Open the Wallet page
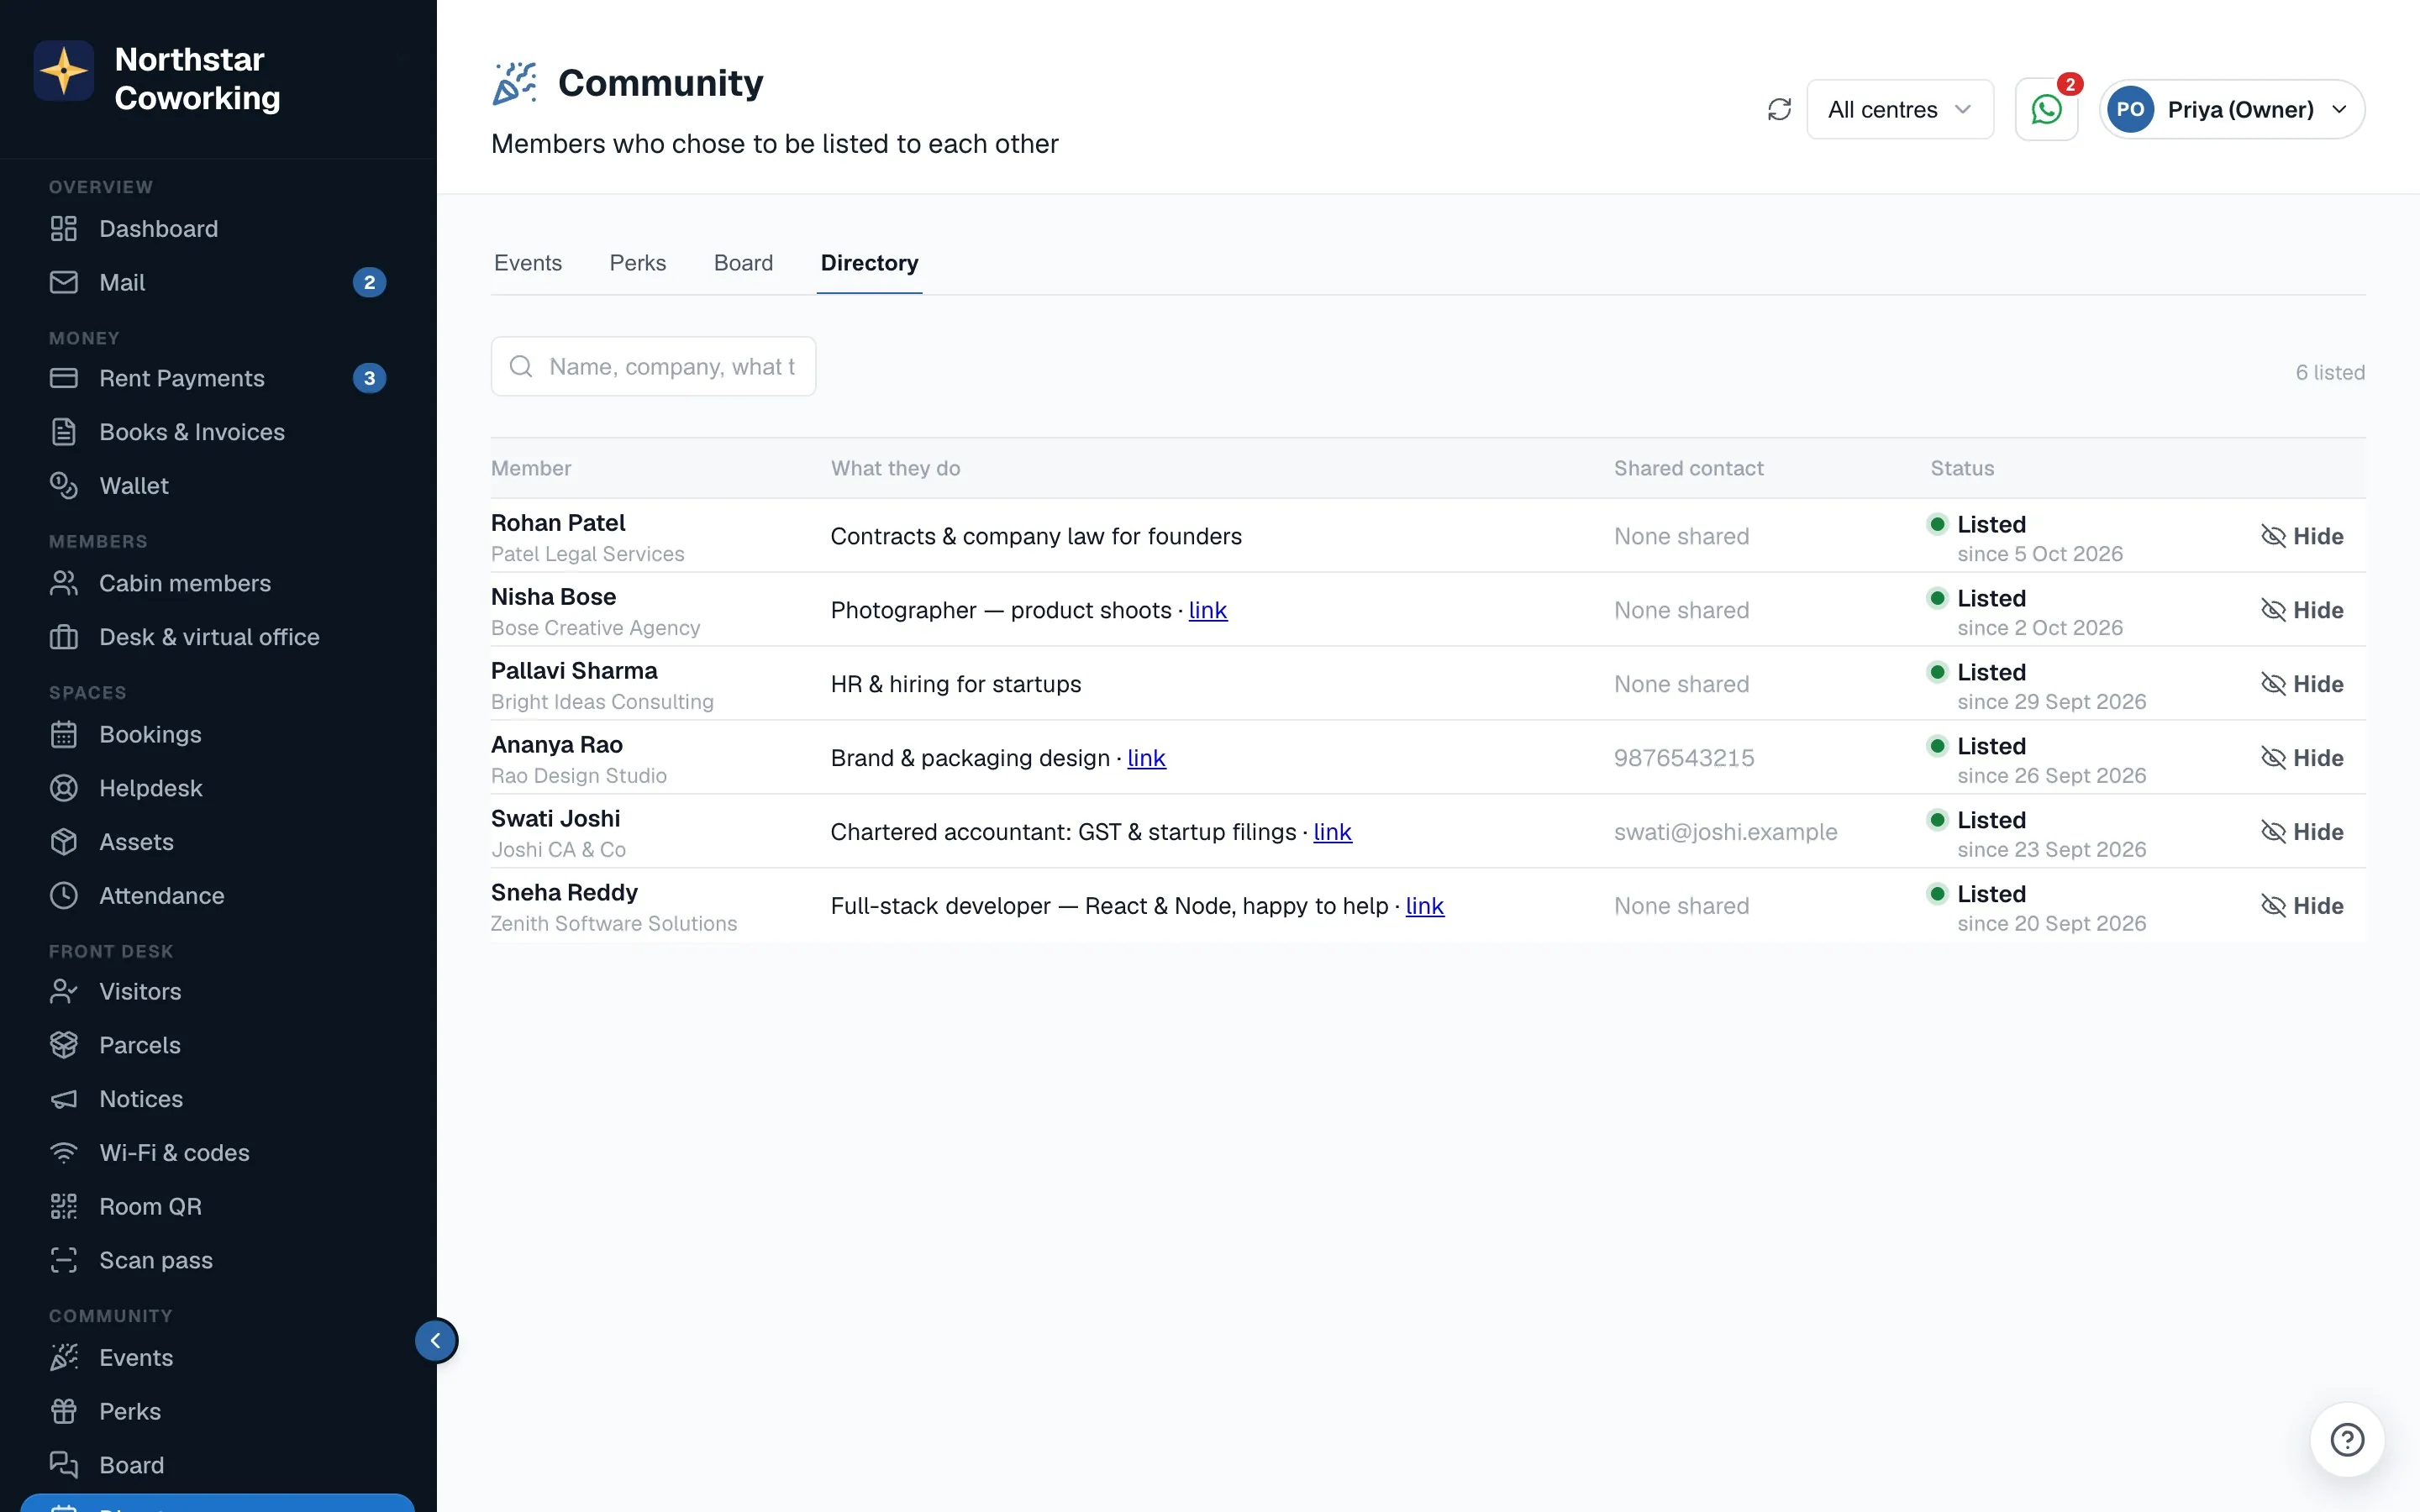 pyautogui.click(x=217, y=486)
